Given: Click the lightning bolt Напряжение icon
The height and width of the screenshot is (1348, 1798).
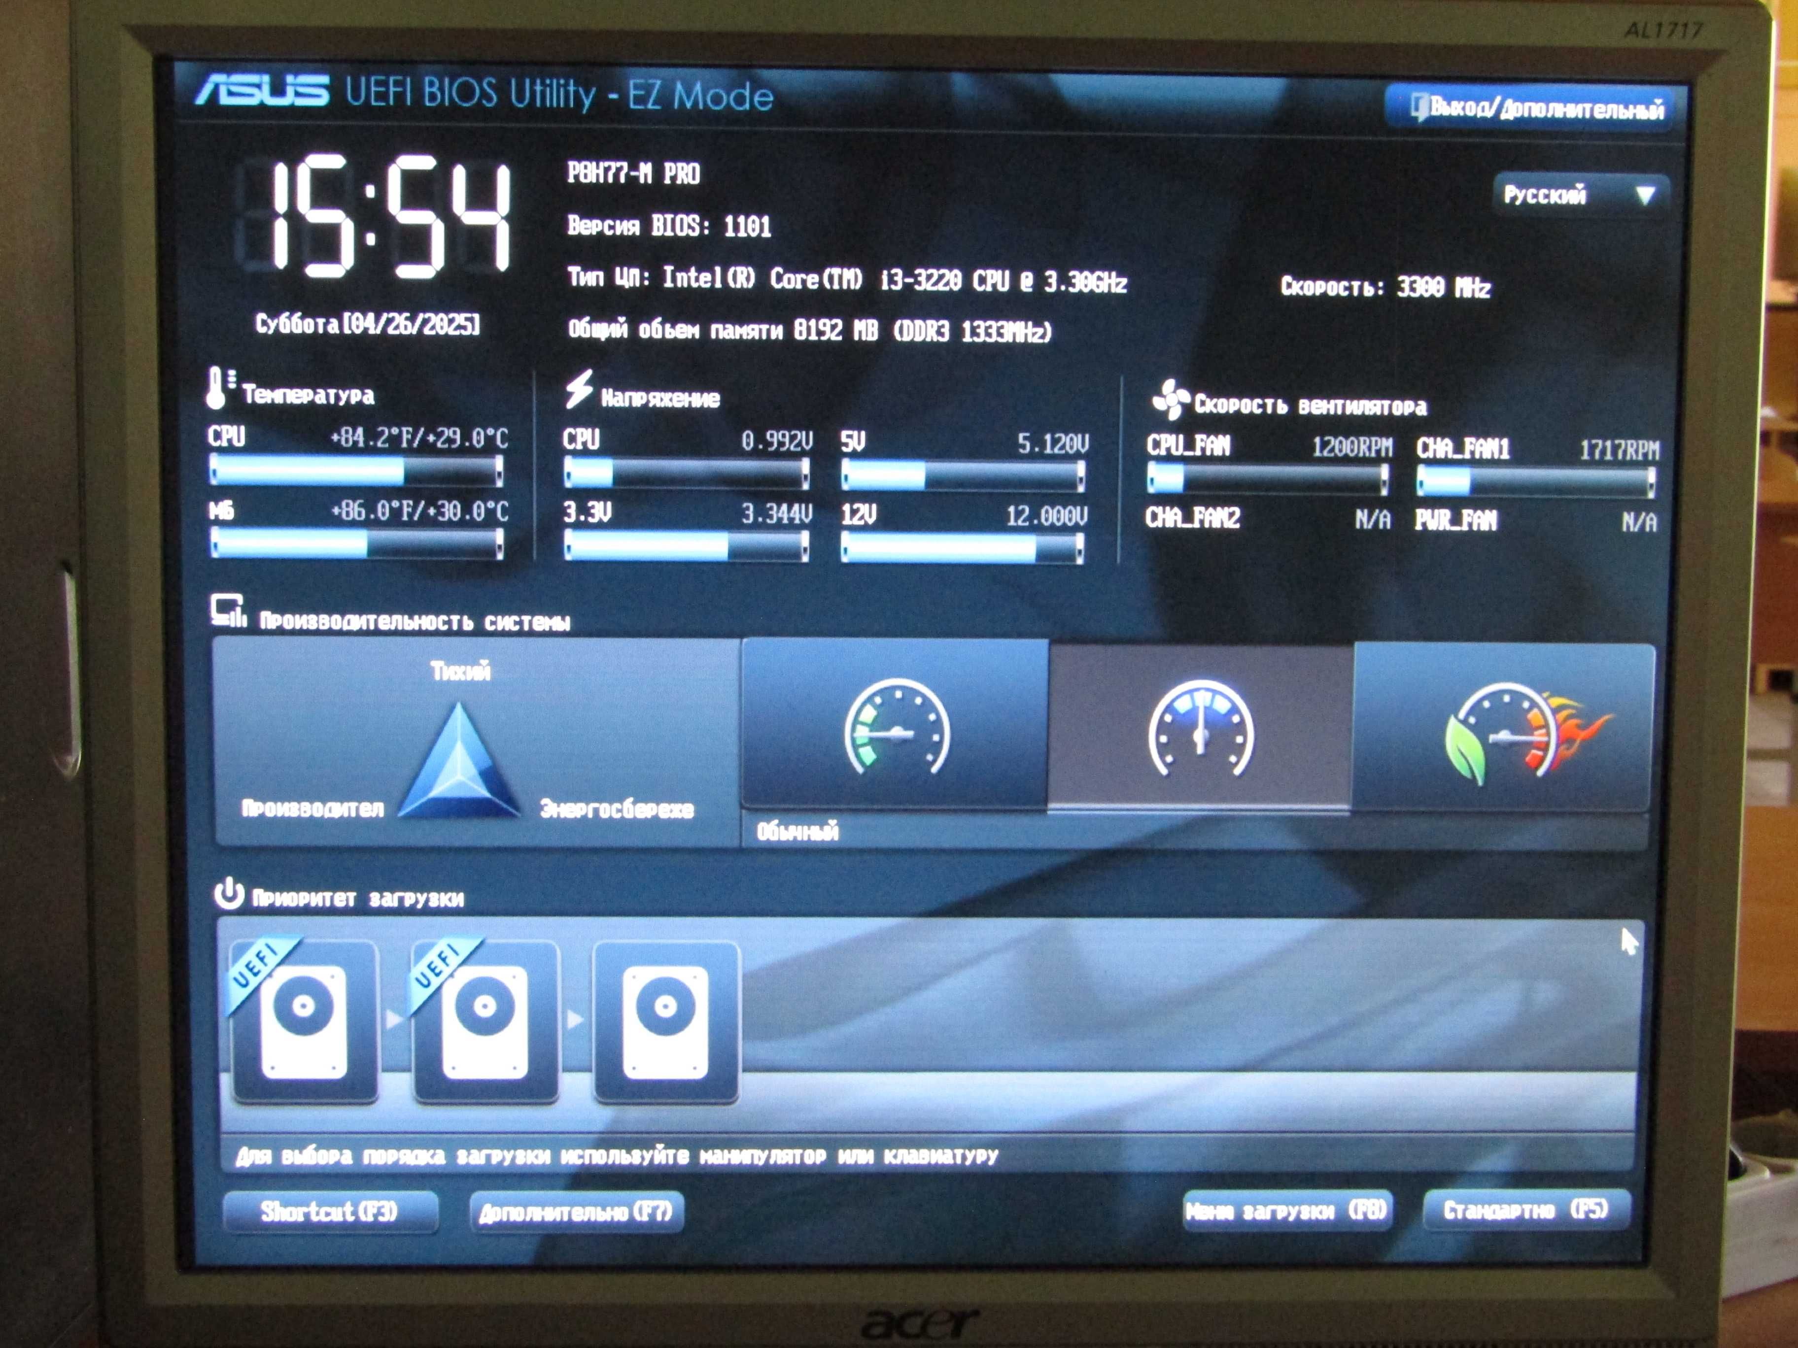Looking at the screenshot, I should coord(579,389).
